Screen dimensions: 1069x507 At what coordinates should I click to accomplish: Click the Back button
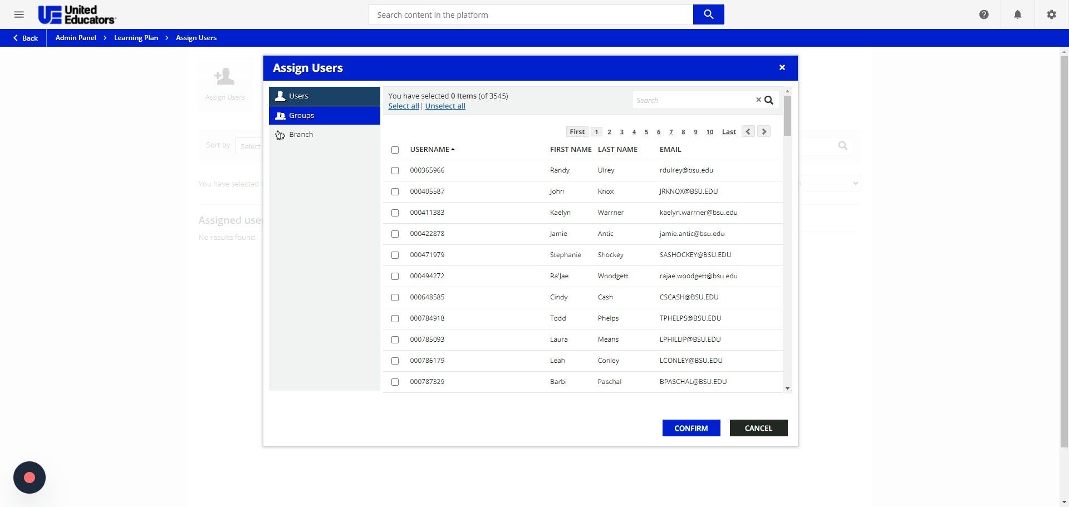click(x=25, y=38)
